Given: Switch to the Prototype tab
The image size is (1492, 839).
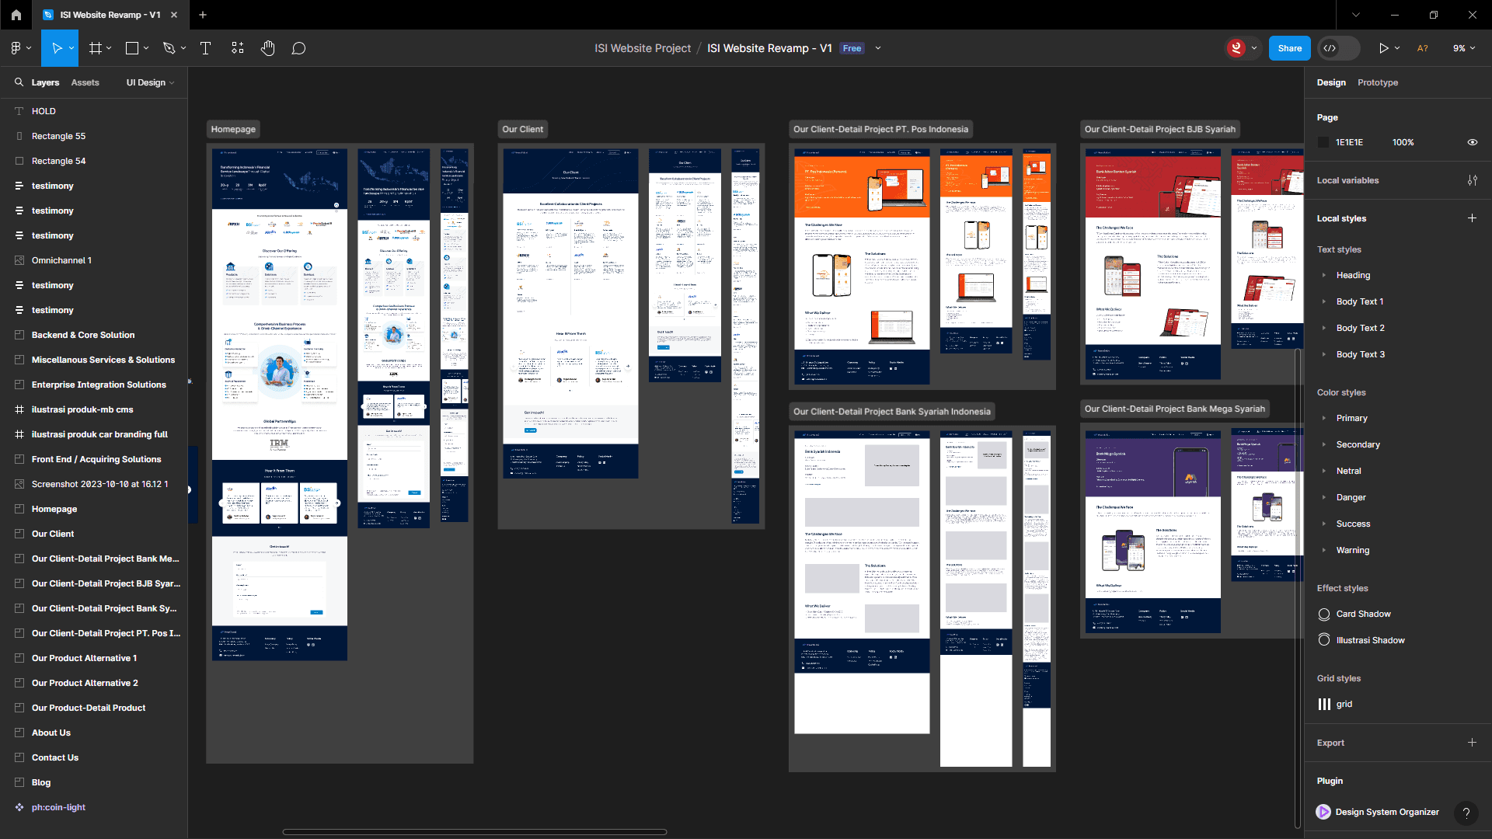Looking at the screenshot, I should (x=1377, y=82).
